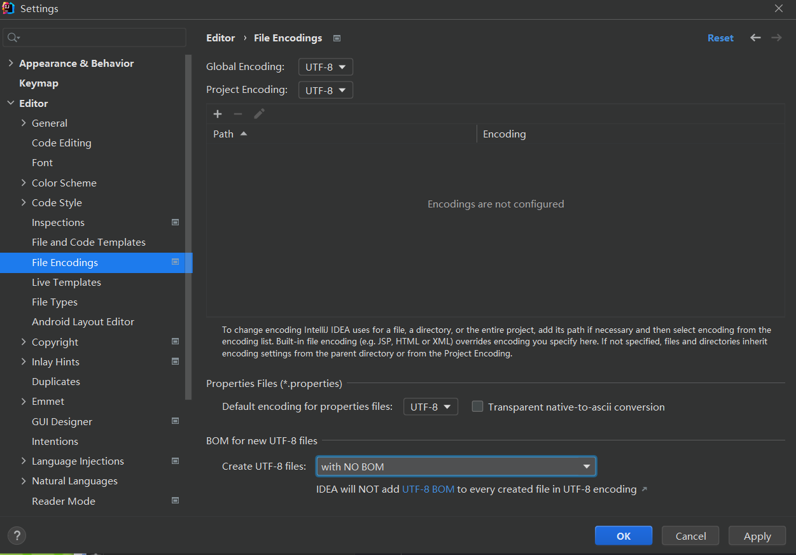Click the back arrow next to Reset
This screenshot has height=555, width=796.
(755, 38)
